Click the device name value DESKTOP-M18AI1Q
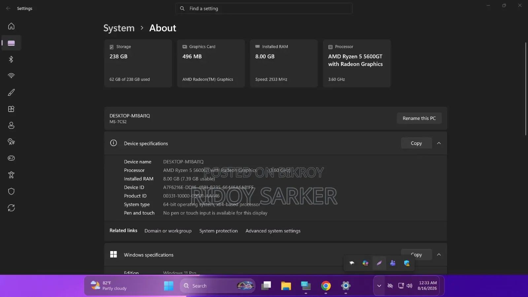 tap(183, 162)
